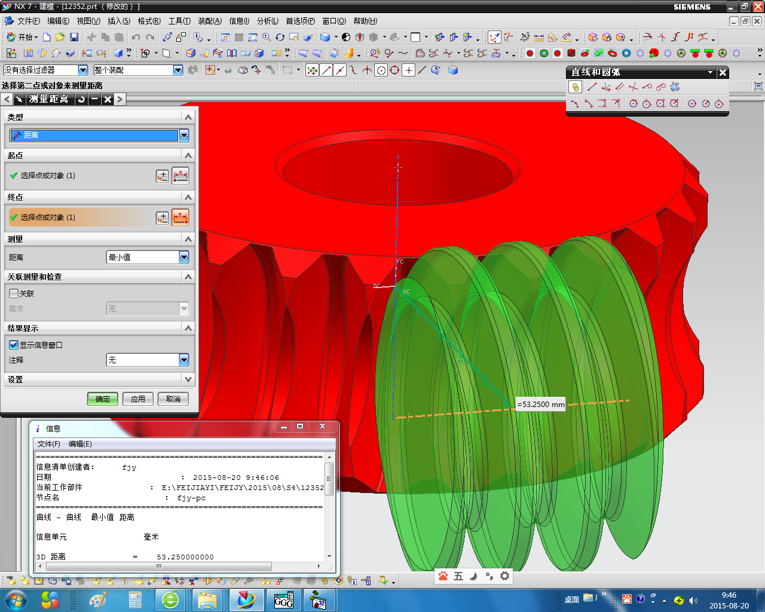The image size is (765, 612).
Task: Collapse the 终点 section
Action: click(188, 197)
